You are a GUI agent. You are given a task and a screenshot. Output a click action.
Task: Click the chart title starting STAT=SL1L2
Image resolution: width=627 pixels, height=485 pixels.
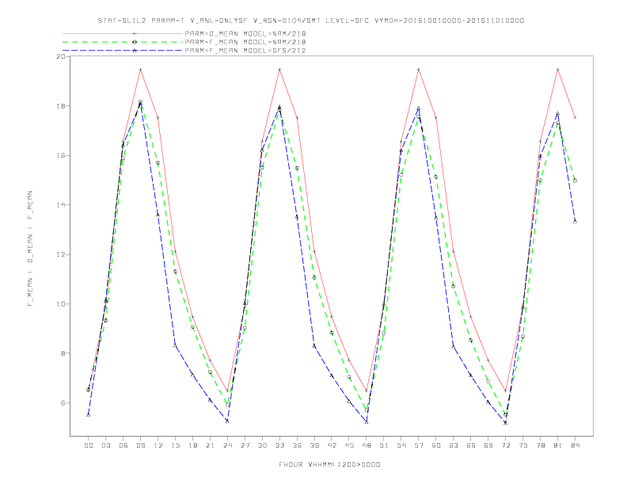tap(310, 21)
